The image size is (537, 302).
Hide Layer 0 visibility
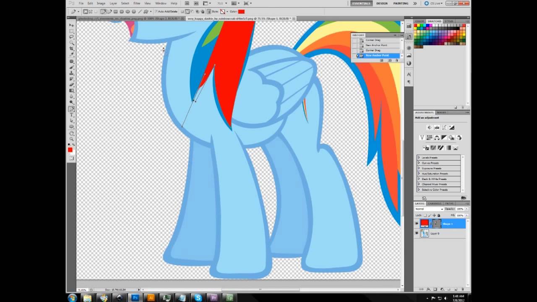pos(417,233)
